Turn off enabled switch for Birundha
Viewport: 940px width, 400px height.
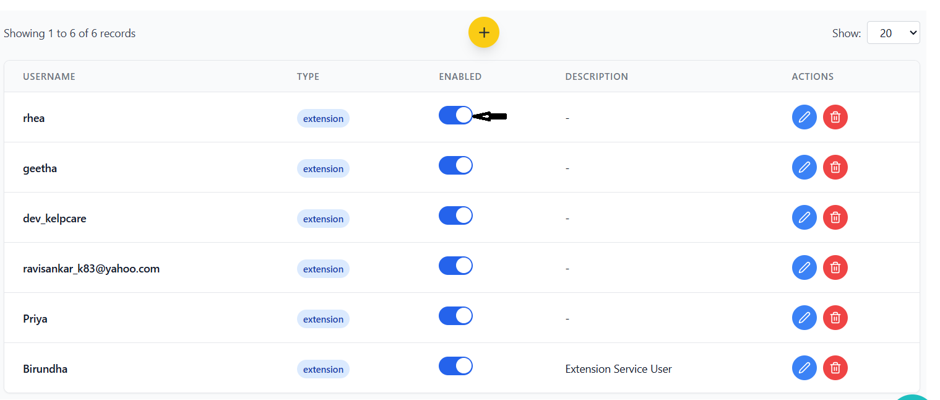[455, 366]
